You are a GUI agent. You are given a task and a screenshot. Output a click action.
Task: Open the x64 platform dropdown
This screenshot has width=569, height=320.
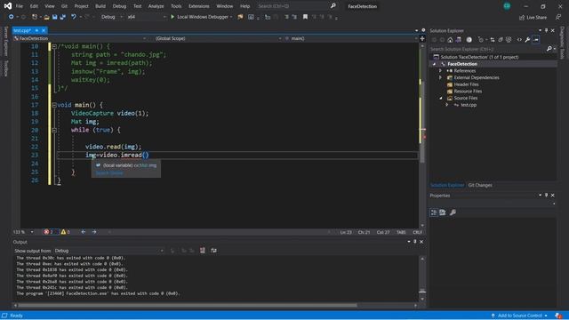(147, 17)
